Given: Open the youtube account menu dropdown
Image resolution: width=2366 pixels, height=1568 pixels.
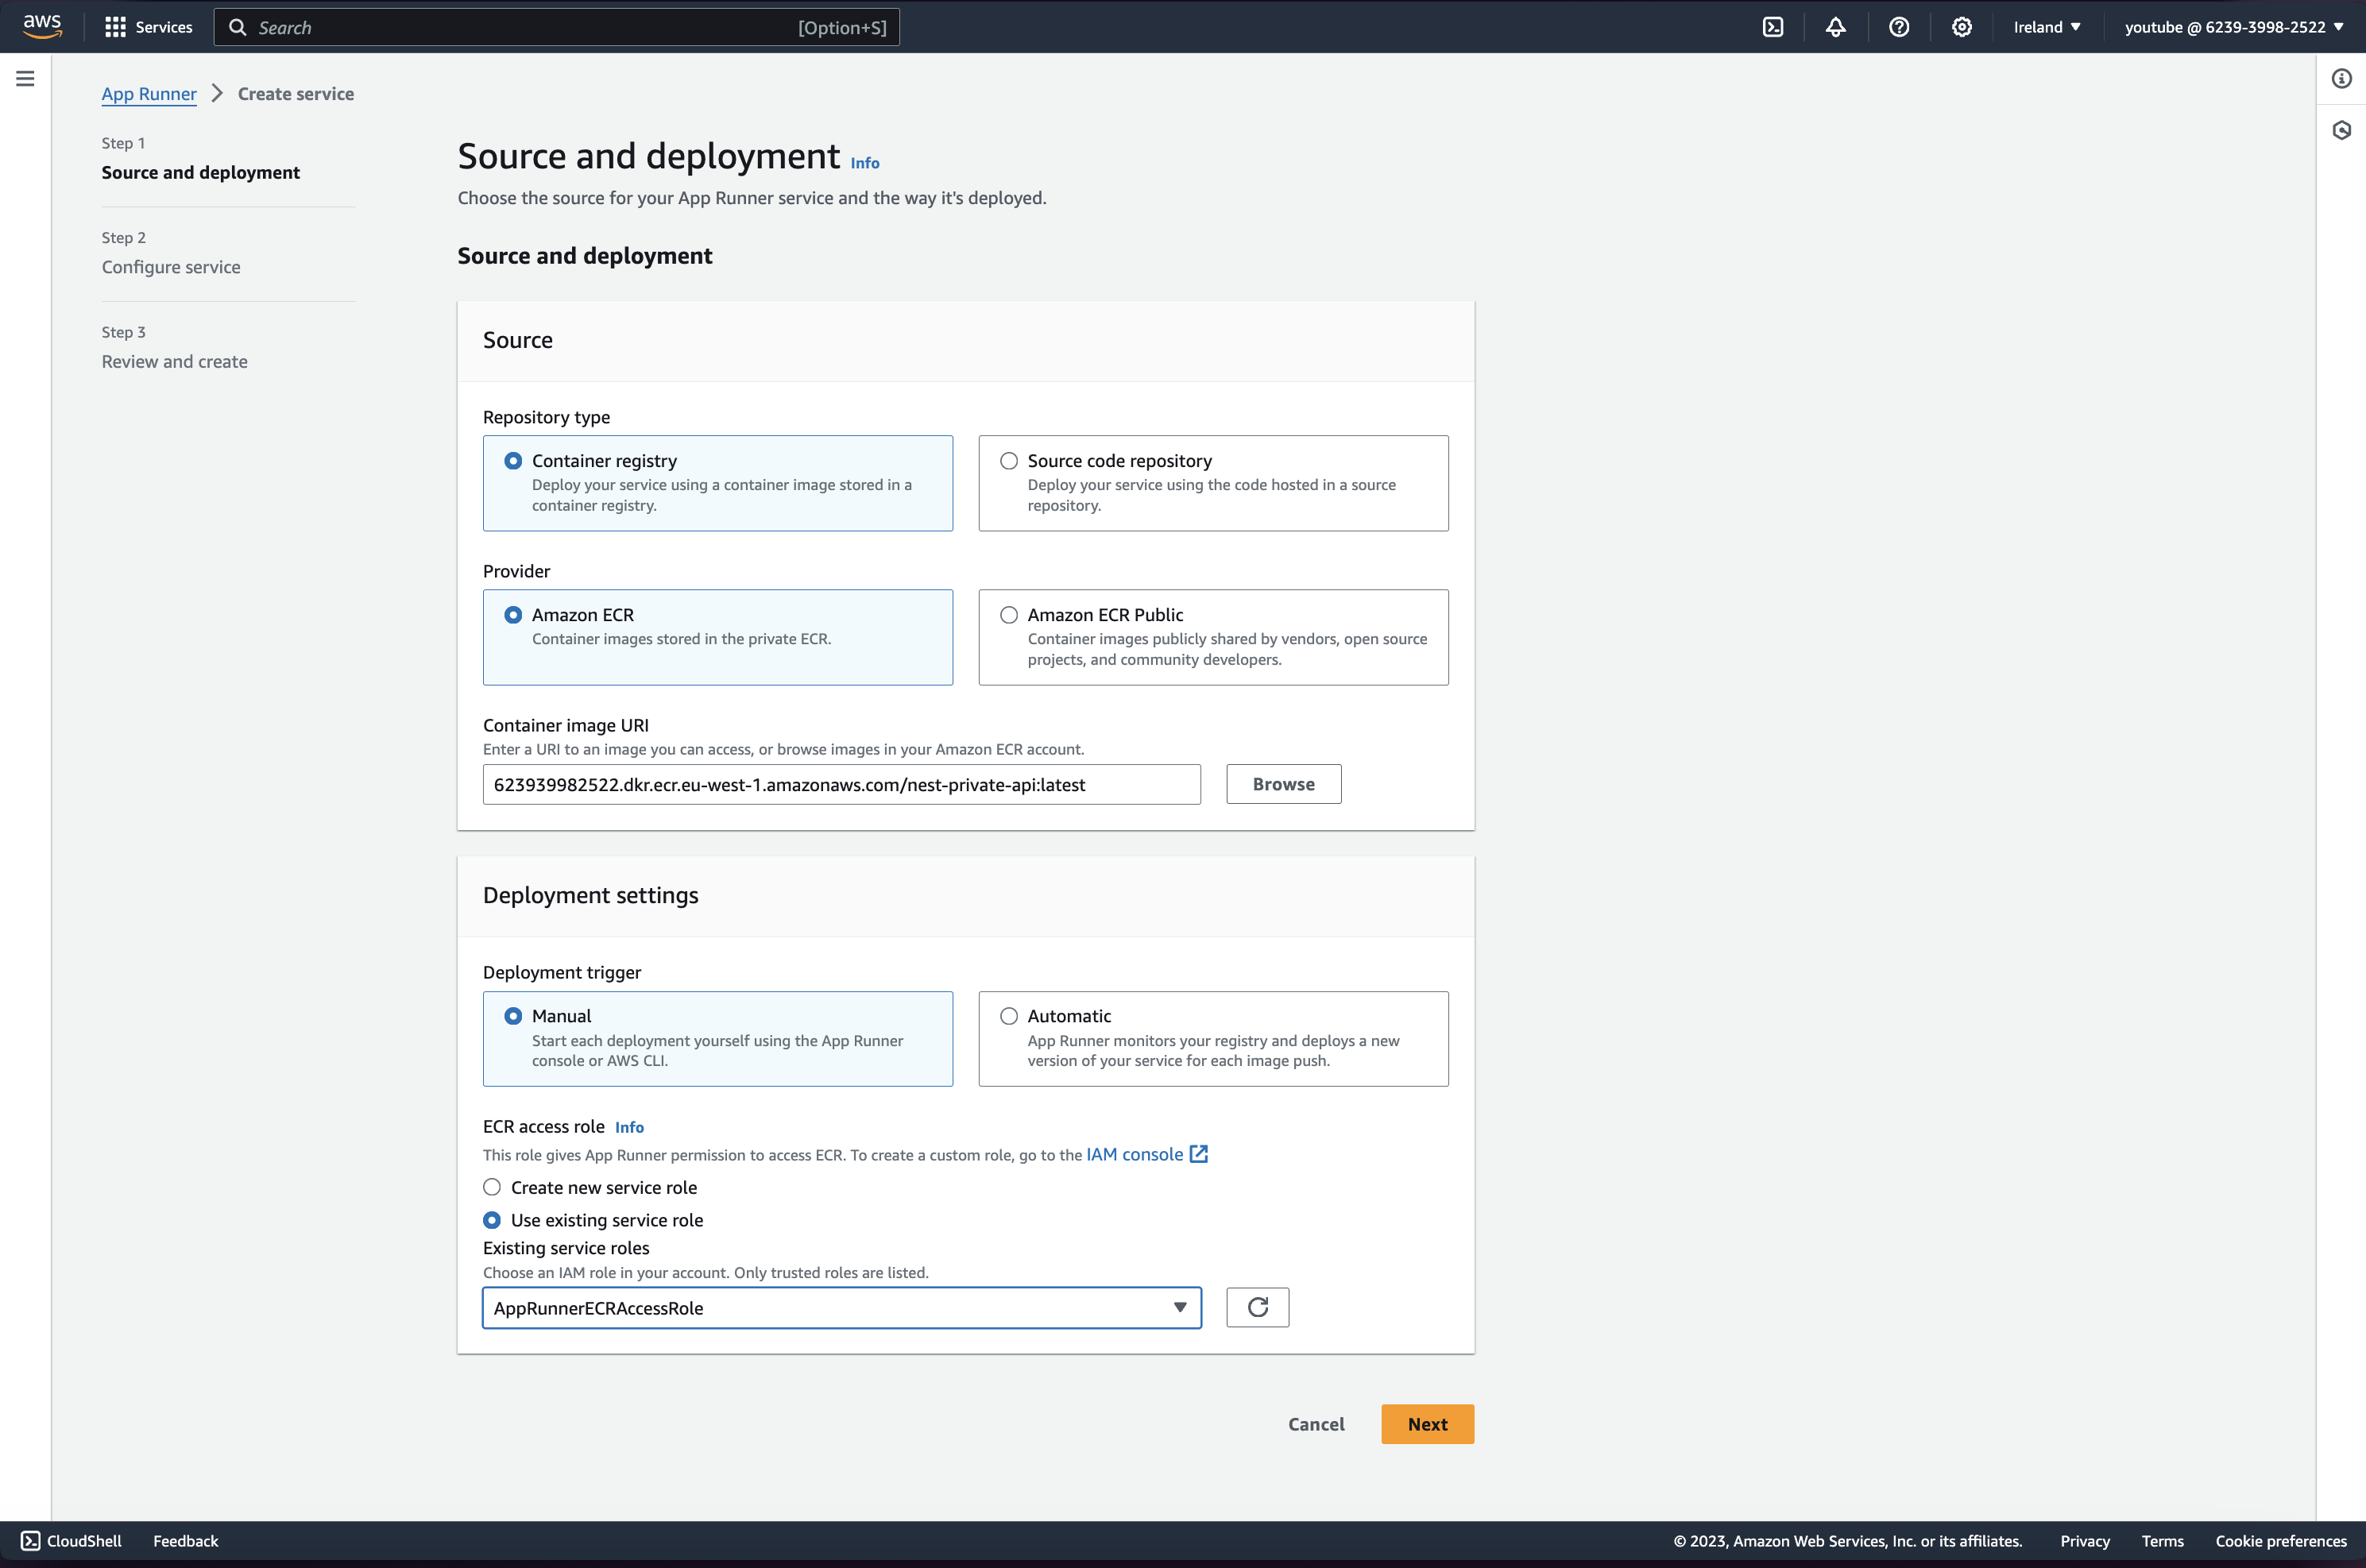Looking at the screenshot, I should point(2233,27).
